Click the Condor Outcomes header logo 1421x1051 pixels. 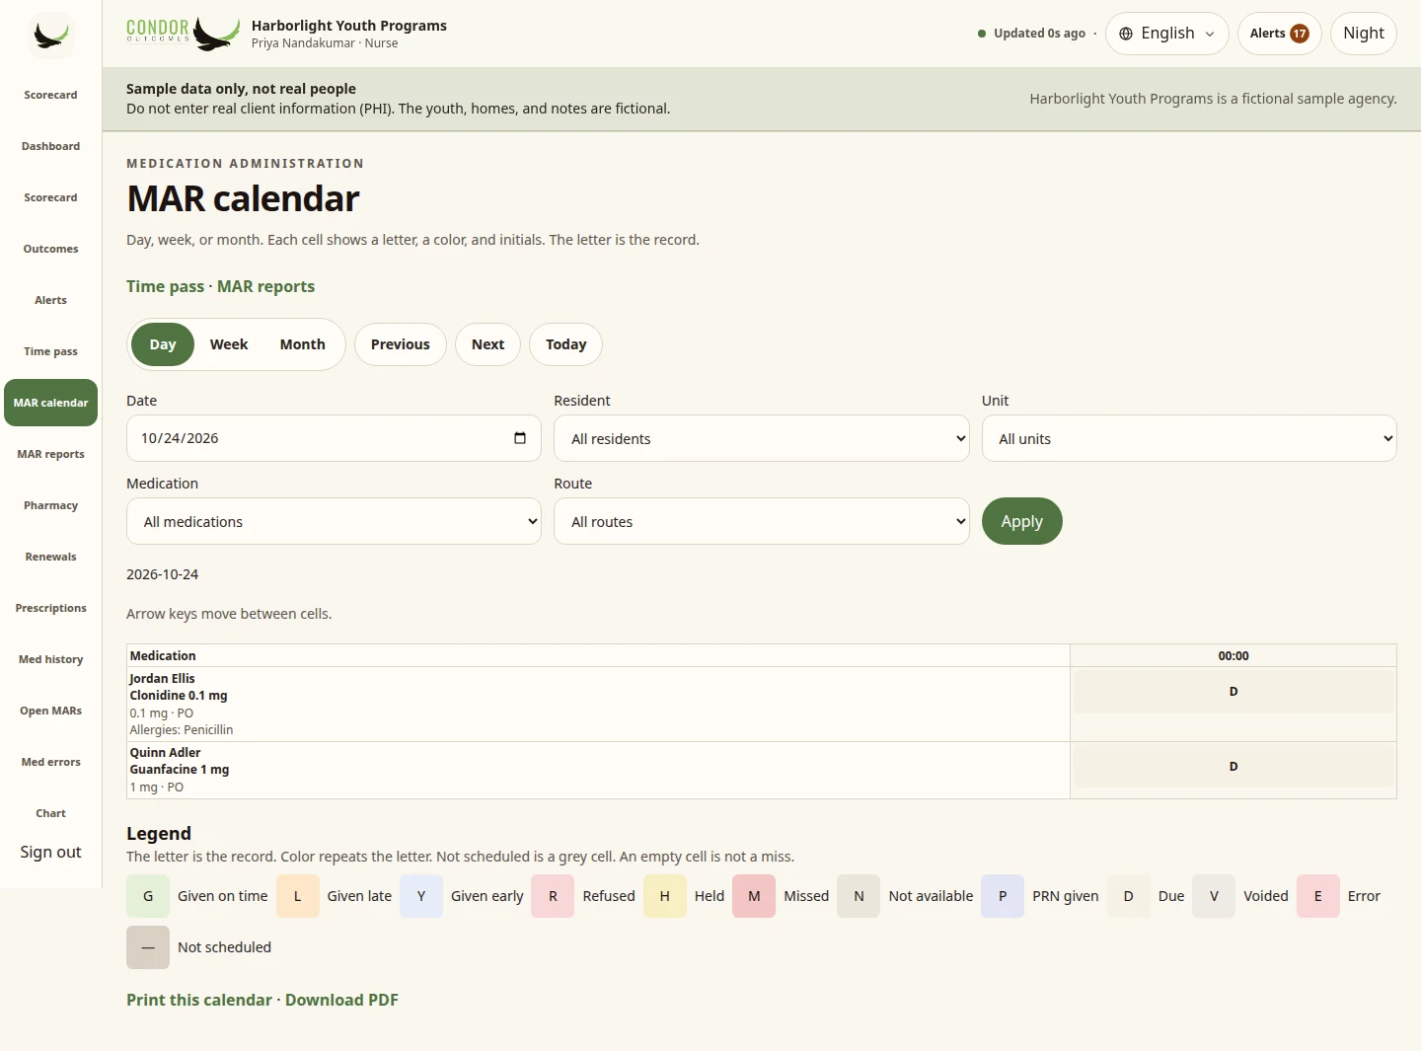[x=184, y=34]
